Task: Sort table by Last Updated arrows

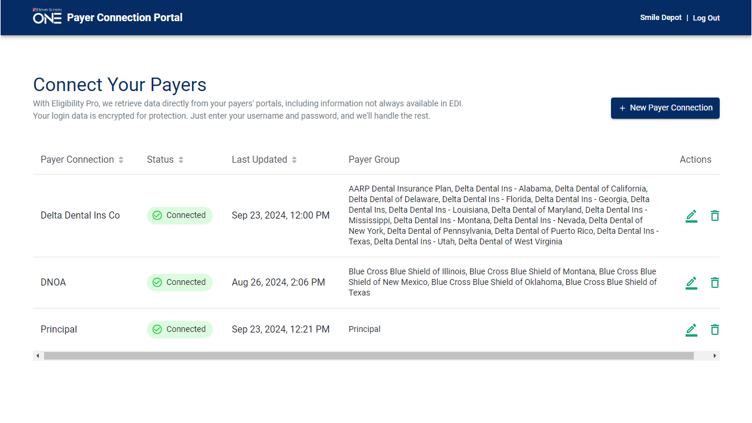Action: 294,160
